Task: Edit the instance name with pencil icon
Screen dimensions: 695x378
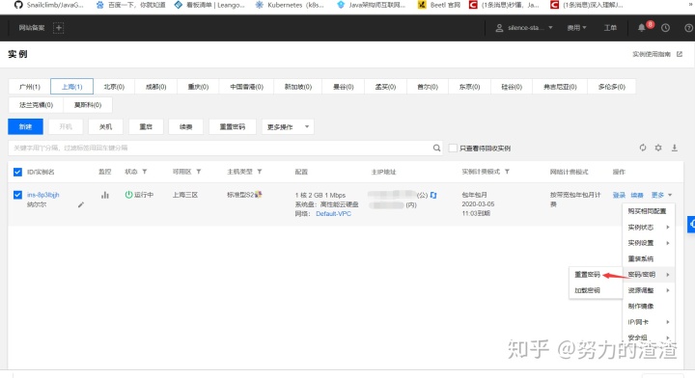Action: tap(81, 204)
